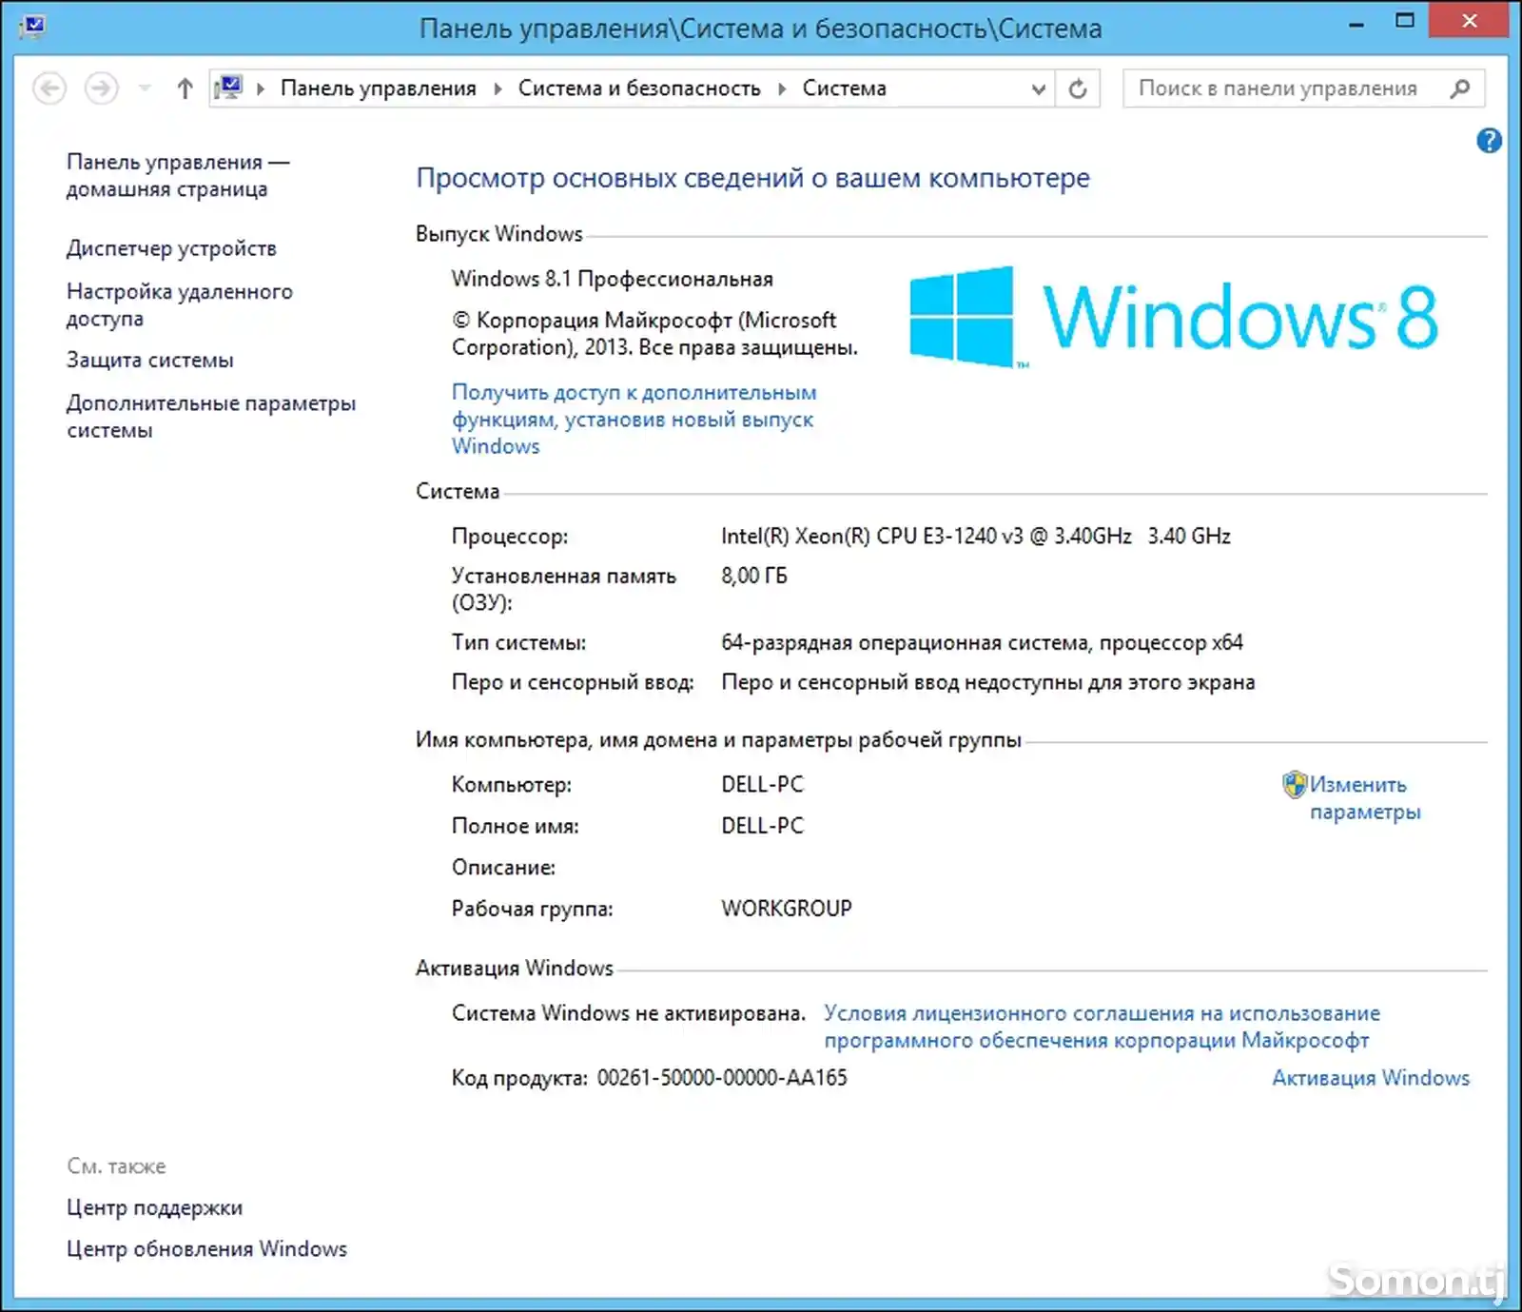Open Дополнительные параметры системы
Screen dimensions: 1522x1312
coord(211,416)
